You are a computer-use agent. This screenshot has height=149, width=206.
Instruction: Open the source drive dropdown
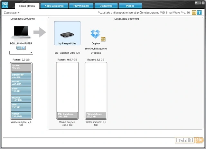pyautogui.click(x=21, y=52)
